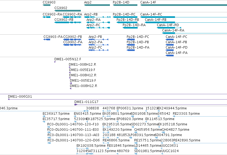Select transcript CanA-14F-RA
227x155 pixels.
(x=194, y=33)
